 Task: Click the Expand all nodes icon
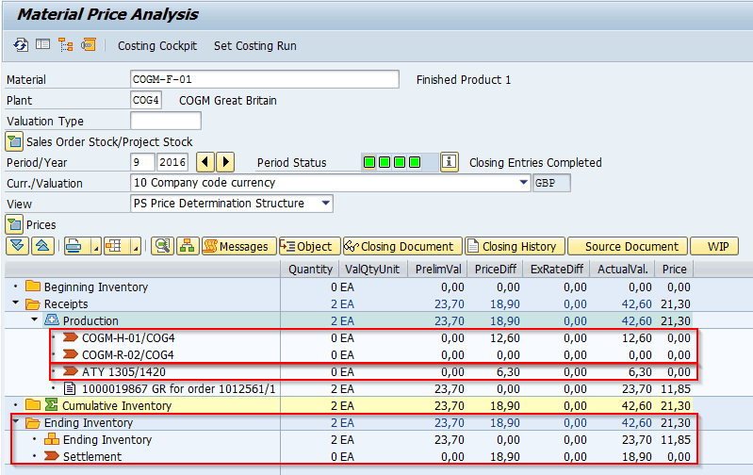[17, 246]
